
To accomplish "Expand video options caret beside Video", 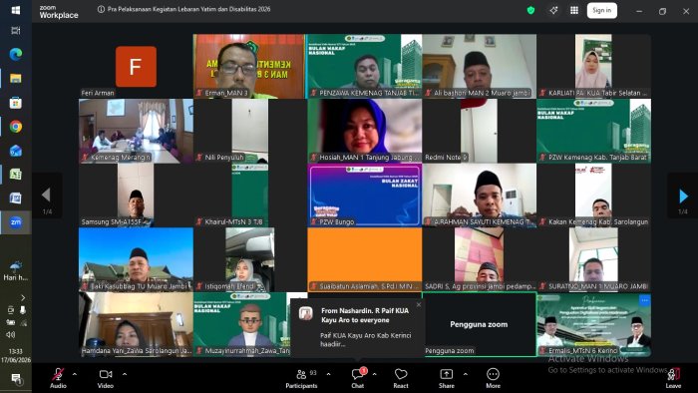I will 125,374.
